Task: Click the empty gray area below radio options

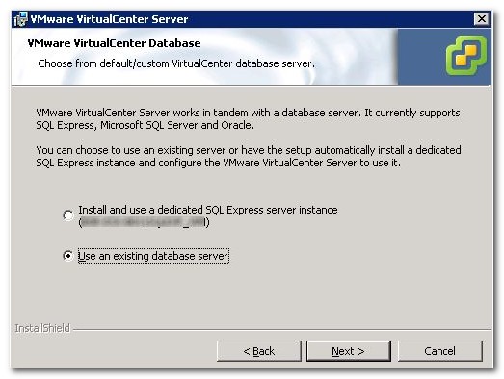Action: (x=251, y=293)
